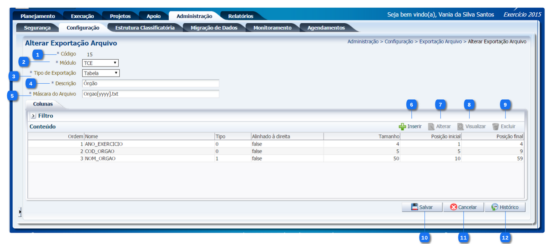
Task: Select the COD_ORGAO table row
Action: [x=182, y=151]
